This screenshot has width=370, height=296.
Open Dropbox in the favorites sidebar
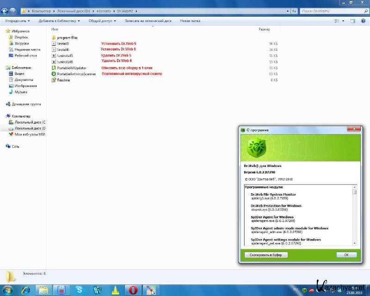(x=21, y=37)
